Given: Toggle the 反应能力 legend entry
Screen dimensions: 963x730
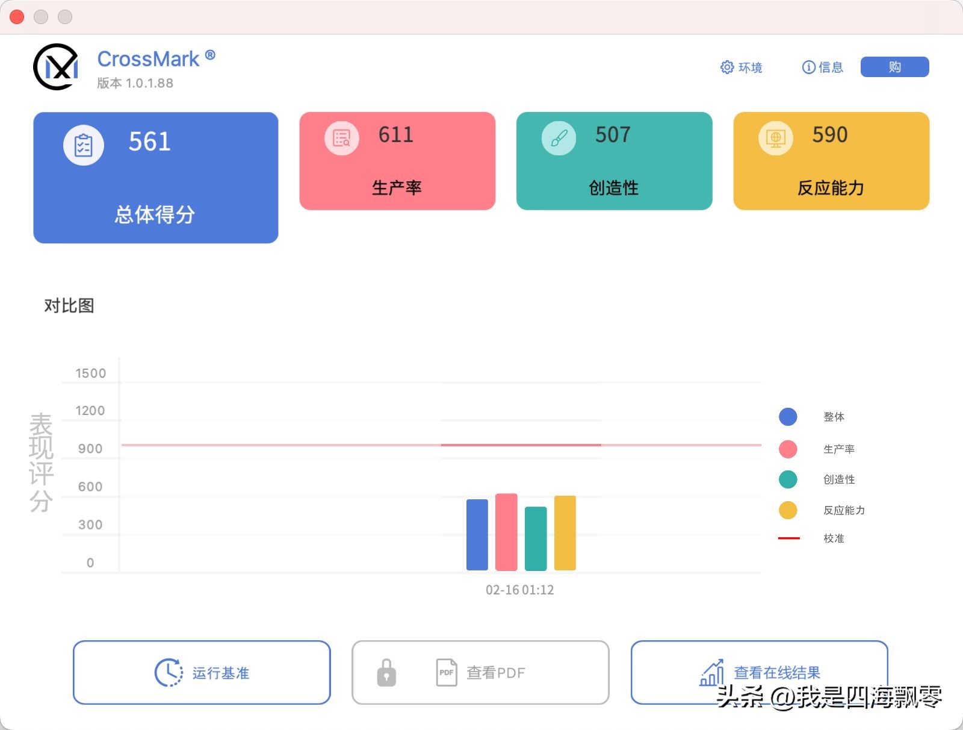Looking at the screenshot, I should click(787, 510).
